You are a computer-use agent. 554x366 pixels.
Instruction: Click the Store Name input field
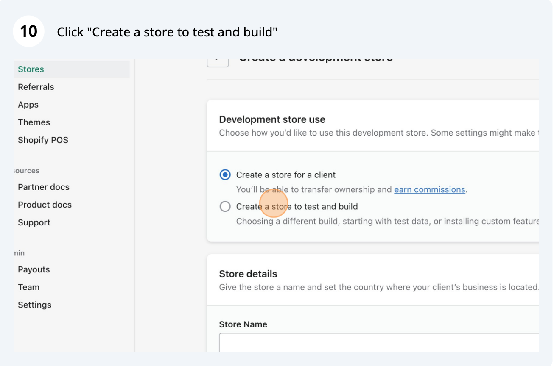click(x=379, y=343)
